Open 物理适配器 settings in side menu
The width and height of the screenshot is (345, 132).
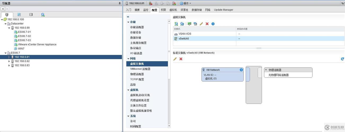click(137, 74)
